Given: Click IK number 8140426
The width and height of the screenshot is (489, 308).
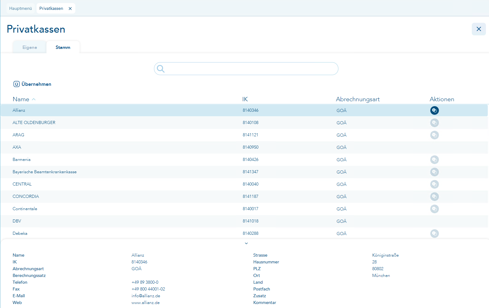Looking at the screenshot, I should (250, 159).
